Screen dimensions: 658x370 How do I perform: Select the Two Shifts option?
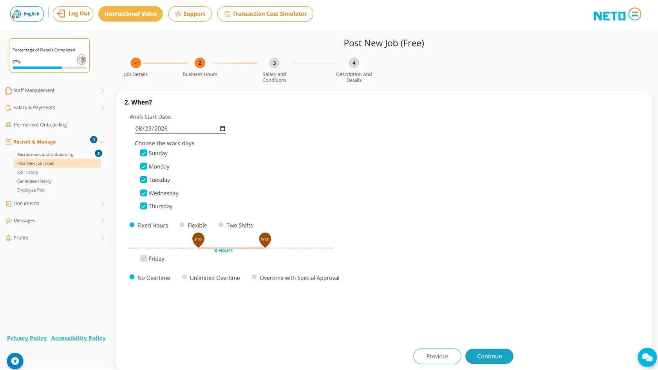point(221,225)
